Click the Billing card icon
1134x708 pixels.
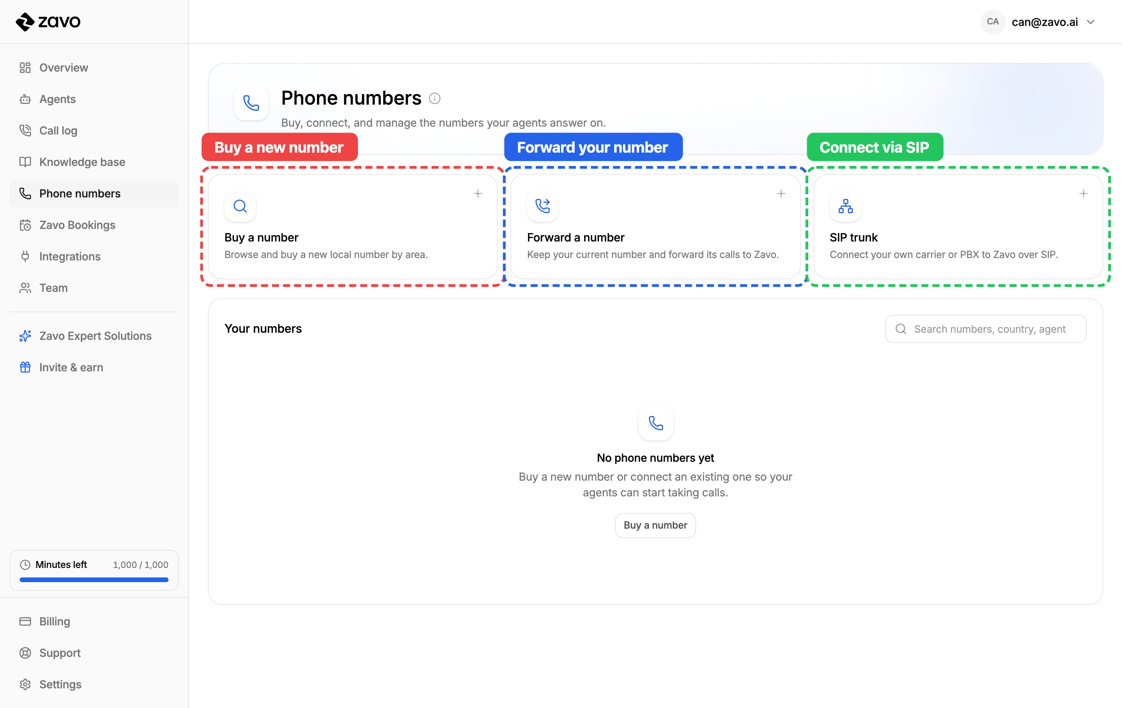tap(25, 621)
